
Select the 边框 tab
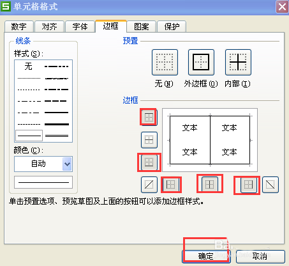[111, 26]
